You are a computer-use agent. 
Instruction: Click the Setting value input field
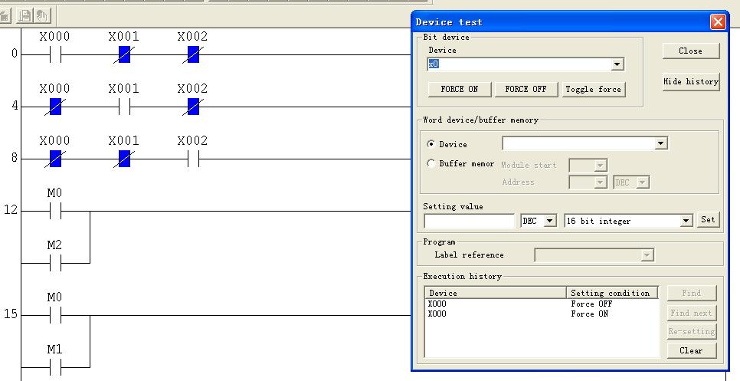[x=469, y=221]
